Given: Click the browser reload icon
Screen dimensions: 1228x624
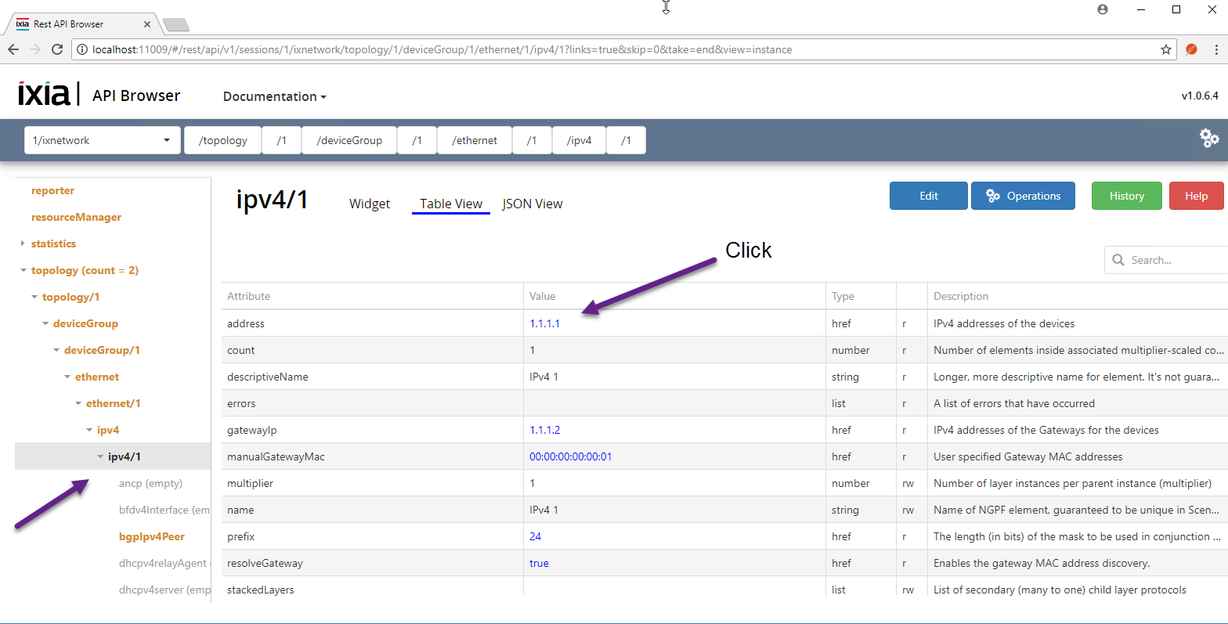Looking at the screenshot, I should (57, 49).
